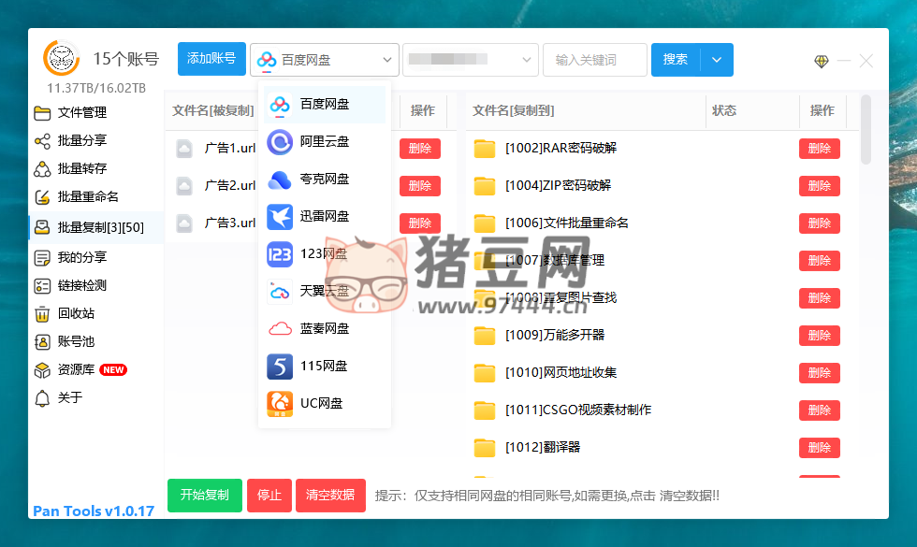Select 迅雷网盘 in the drive list
This screenshot has height=547, width=917.
coord(325,217)
